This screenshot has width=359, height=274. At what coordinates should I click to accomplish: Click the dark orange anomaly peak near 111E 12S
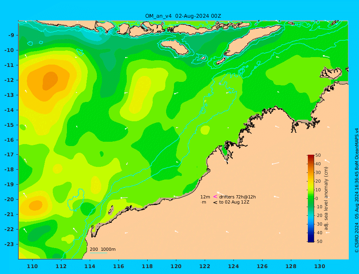(50, 81)
